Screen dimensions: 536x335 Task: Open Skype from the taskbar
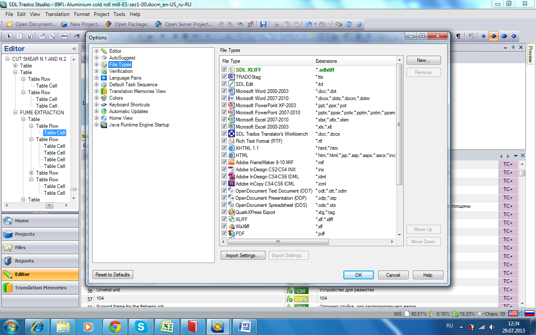[x=141, y=326]
